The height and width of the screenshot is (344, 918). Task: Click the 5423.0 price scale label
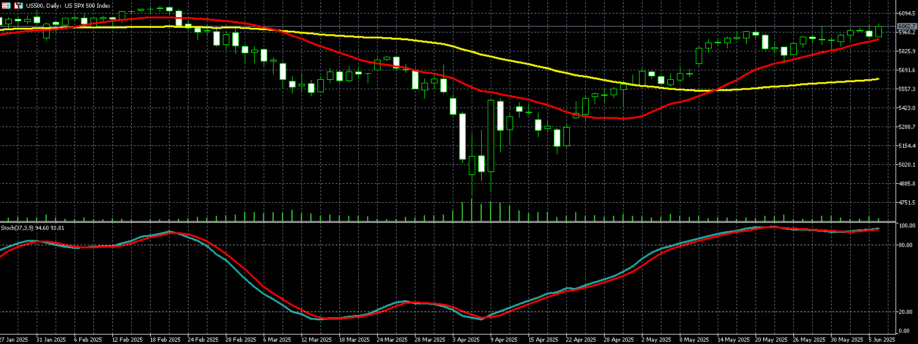click(x=907, y=108)
